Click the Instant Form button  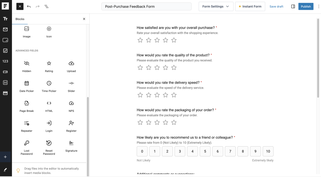point(250,6)
